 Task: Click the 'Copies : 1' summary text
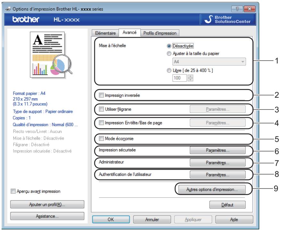click(21, 118)
